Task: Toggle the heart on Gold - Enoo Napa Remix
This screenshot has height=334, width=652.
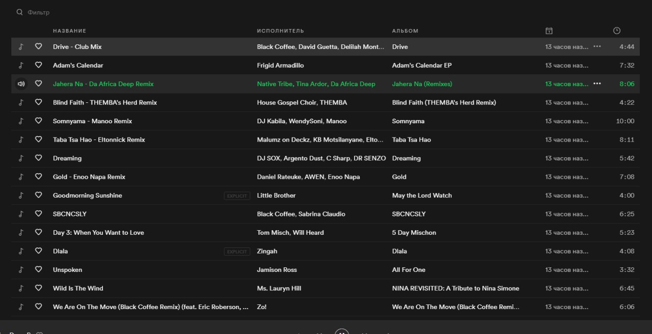Action: [x=38, y=176]
